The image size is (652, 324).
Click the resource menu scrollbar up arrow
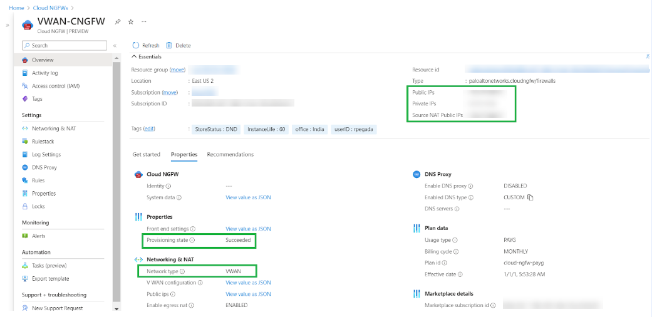pos(116,58)
